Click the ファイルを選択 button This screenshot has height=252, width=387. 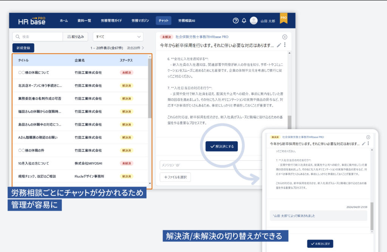tap(175, 177)
